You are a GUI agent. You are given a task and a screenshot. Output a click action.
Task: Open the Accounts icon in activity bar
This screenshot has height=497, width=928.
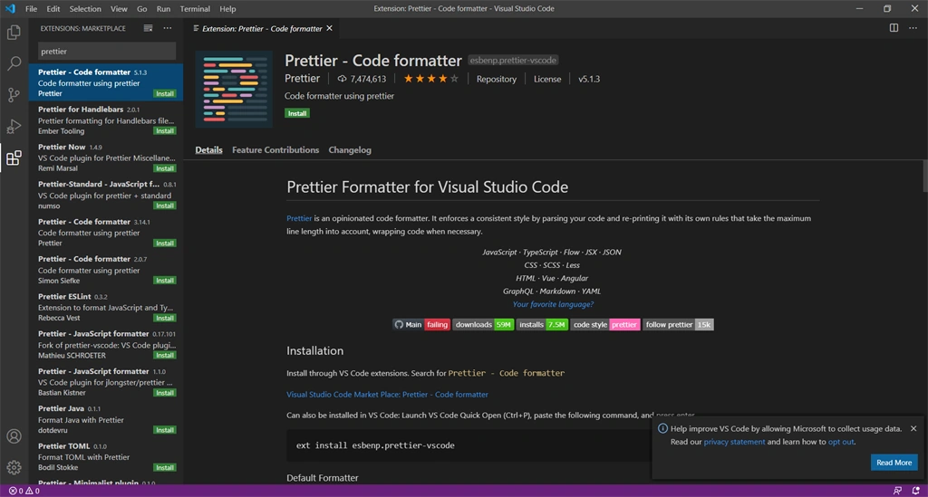14,436
